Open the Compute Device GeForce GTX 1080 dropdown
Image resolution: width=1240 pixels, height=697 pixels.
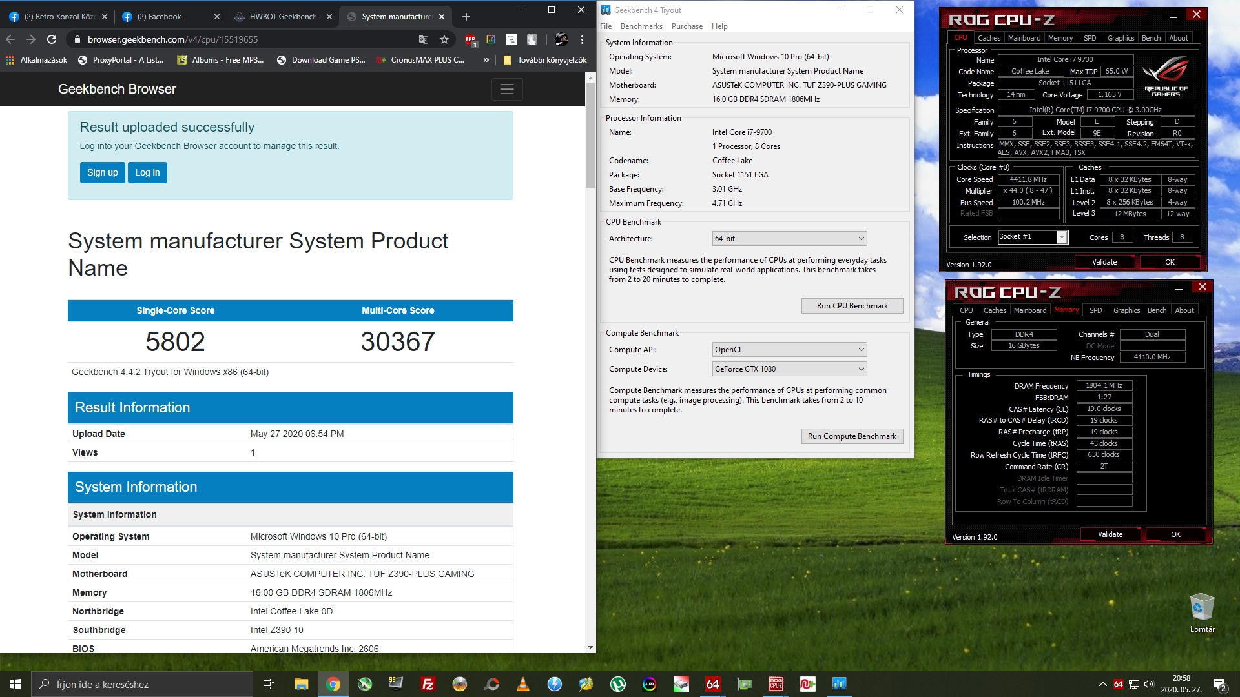(x=789, y=369)
